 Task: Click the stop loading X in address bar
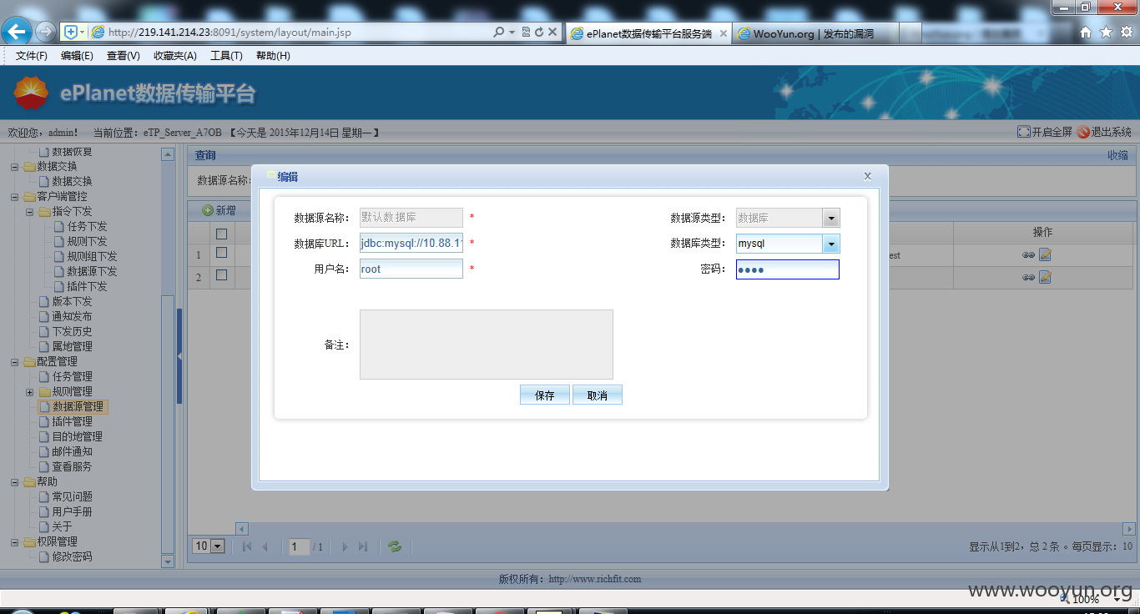[x=552, y=33]
